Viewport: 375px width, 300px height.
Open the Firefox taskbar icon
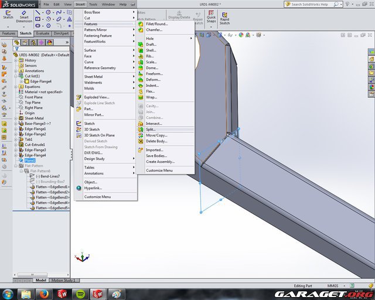click(45, 293)
